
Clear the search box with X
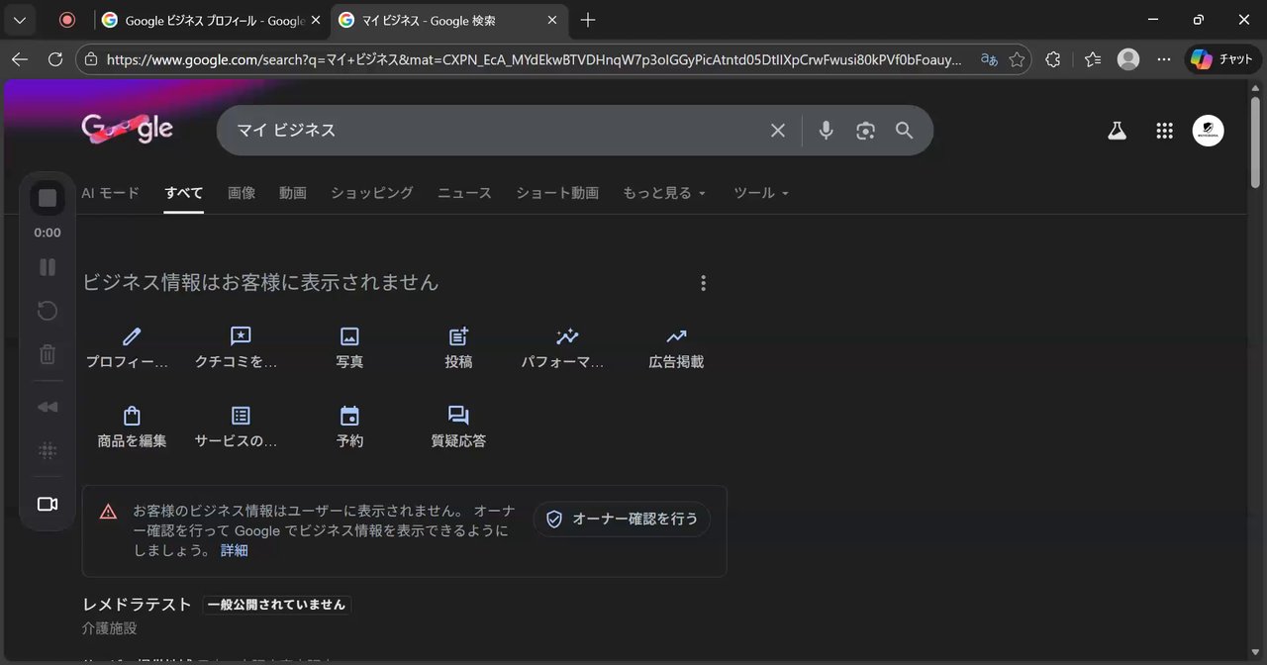(x=778, y=131)
